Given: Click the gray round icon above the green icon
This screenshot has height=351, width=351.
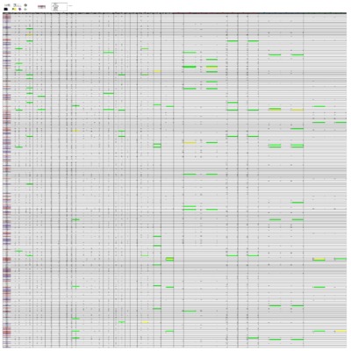Looking at the screenshot, I should [25, 5].
